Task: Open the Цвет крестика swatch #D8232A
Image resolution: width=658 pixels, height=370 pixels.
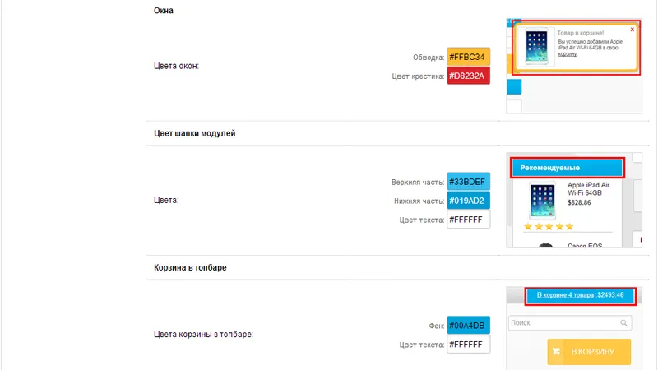Action: click(468, 76)
